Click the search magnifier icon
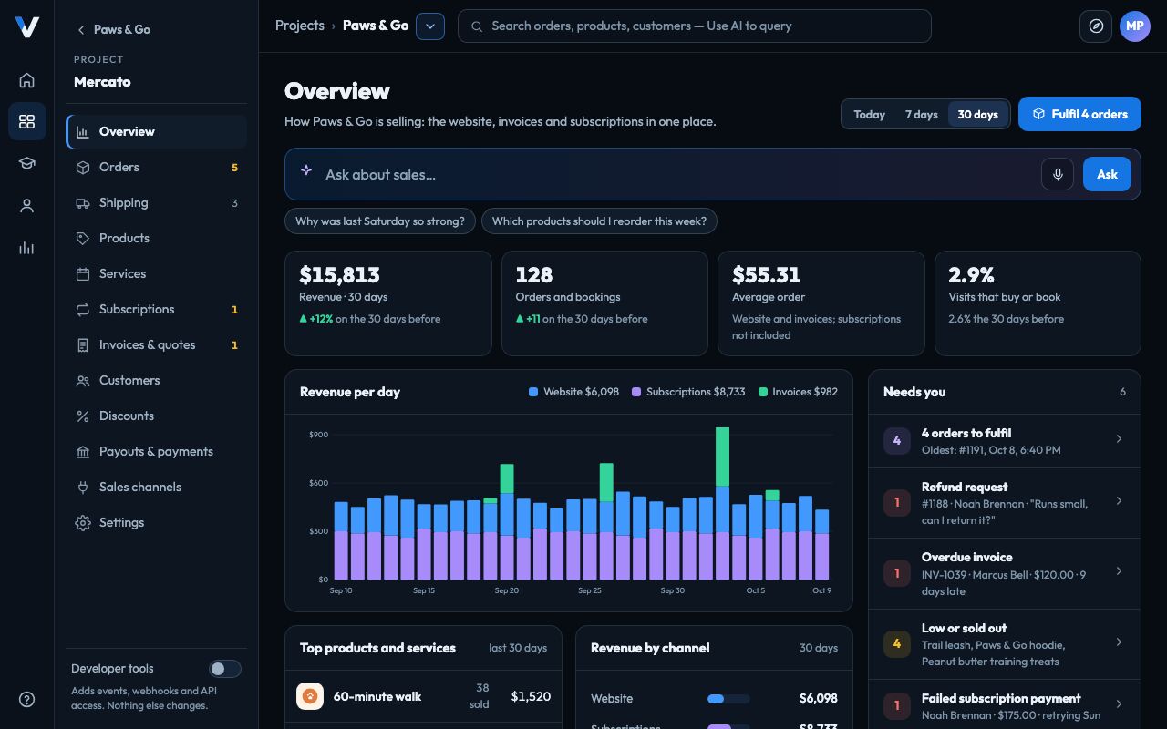Image resolution: width=1167 pixels, height=729 pixels. tap(476, 26)
